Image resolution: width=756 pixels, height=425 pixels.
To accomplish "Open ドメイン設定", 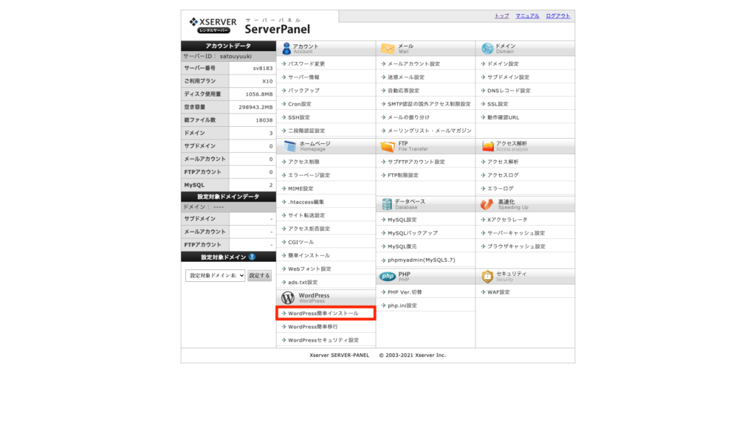I will coord(503,63).
